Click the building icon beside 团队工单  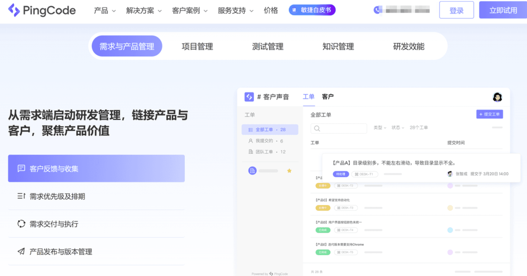[x=251, y=152]
